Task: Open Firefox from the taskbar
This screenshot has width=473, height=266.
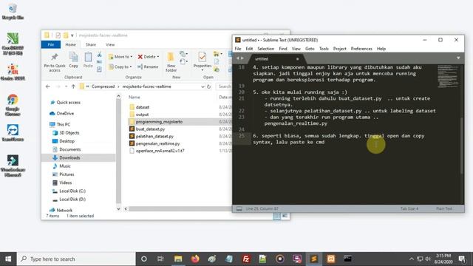Action: click(195, 259)
